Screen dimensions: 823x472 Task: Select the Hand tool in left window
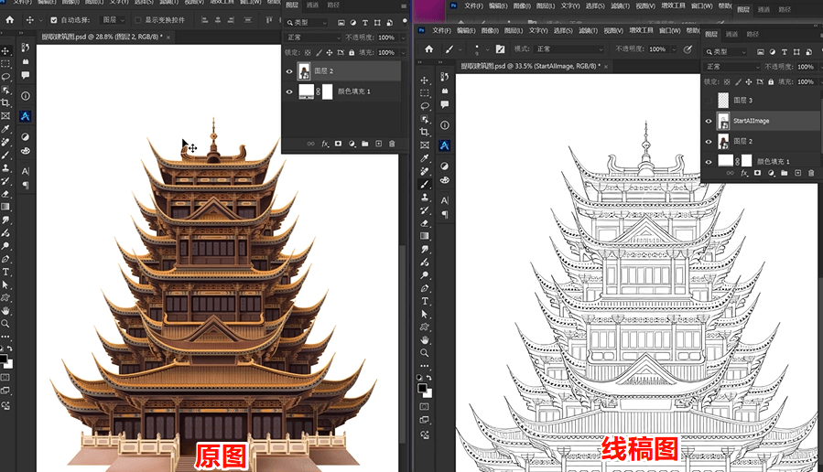coord(5,310)
